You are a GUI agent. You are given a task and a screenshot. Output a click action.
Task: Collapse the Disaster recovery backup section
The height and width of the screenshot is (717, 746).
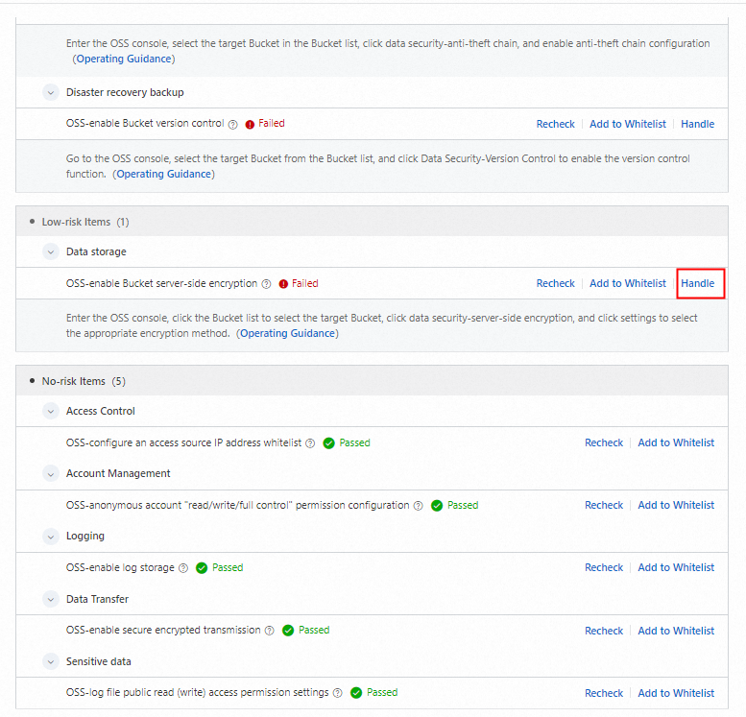[x=51, y=93]
